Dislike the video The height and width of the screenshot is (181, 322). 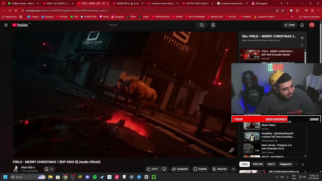pyautogui.click(x=164, y=169)
